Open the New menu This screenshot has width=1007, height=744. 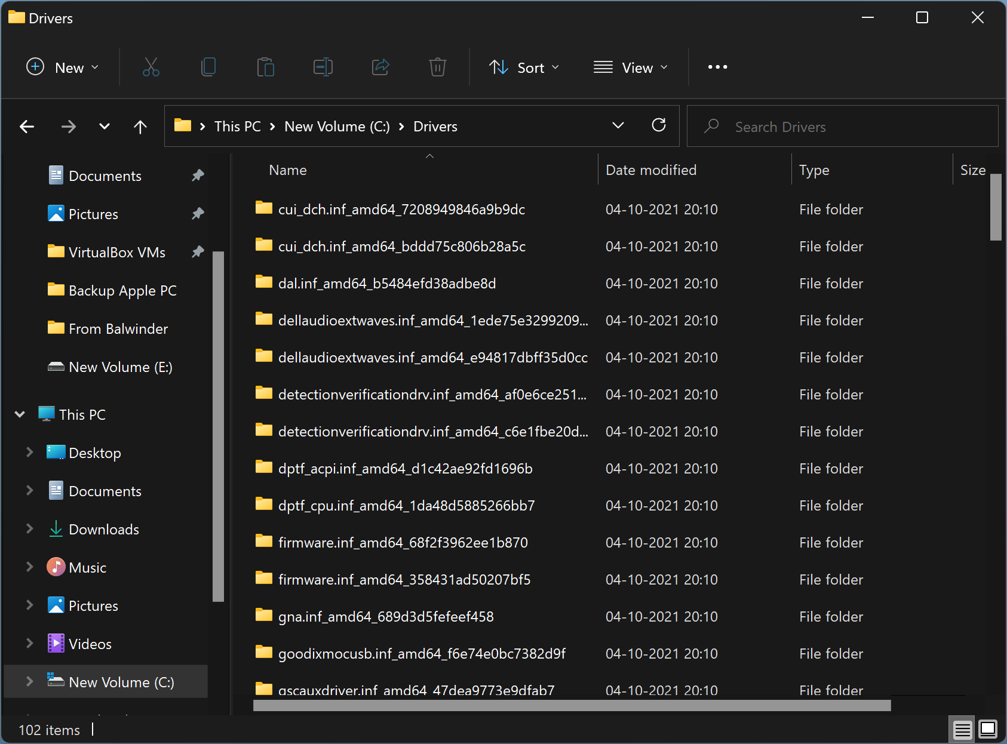62,67
